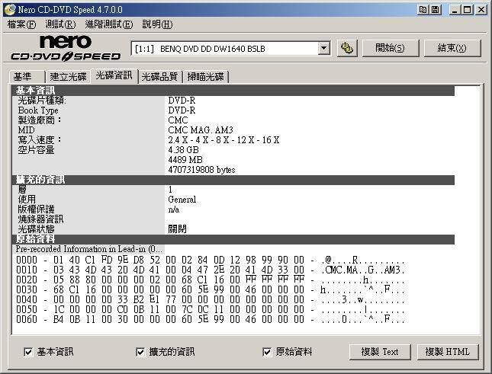Switch to the 基準 tab

pyautogui.click(x=27, y=77)
